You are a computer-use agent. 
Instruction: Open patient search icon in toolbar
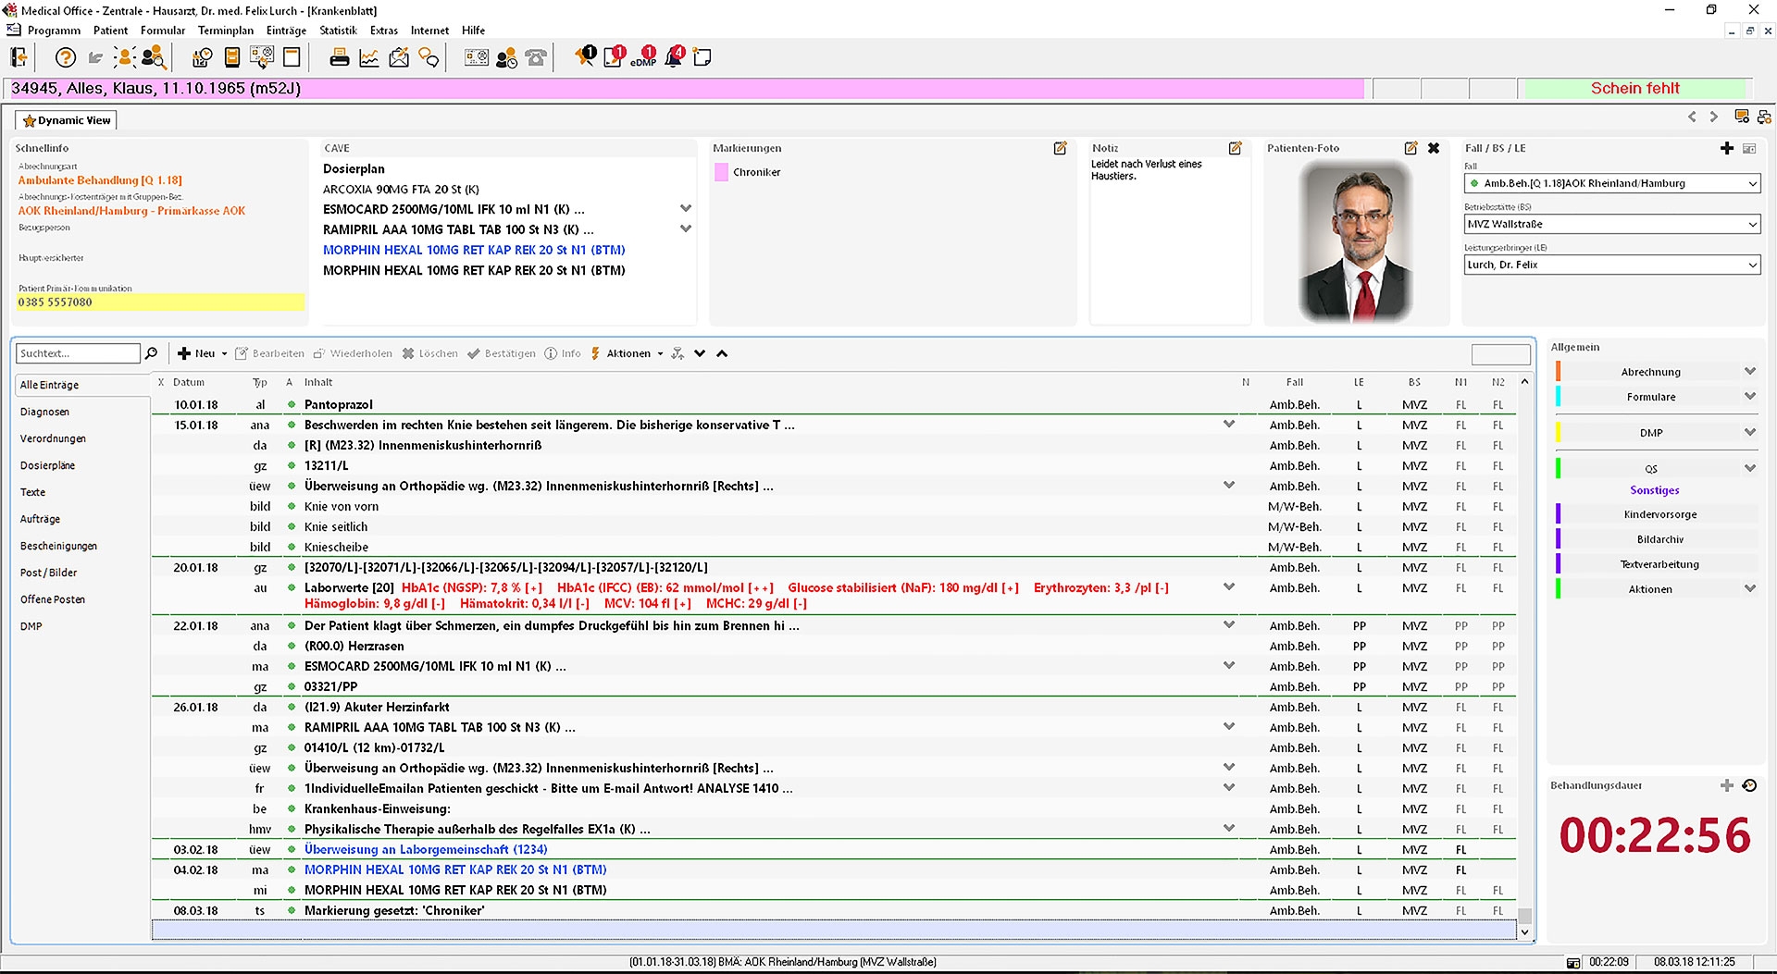click(x=154, y=58)
